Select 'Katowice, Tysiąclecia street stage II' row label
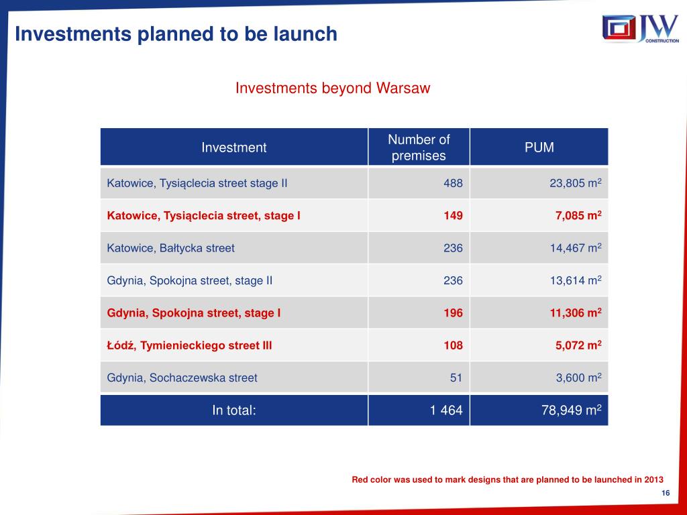Image resolution: width=687 pixels, height=515 pixels. coord(197,183)
